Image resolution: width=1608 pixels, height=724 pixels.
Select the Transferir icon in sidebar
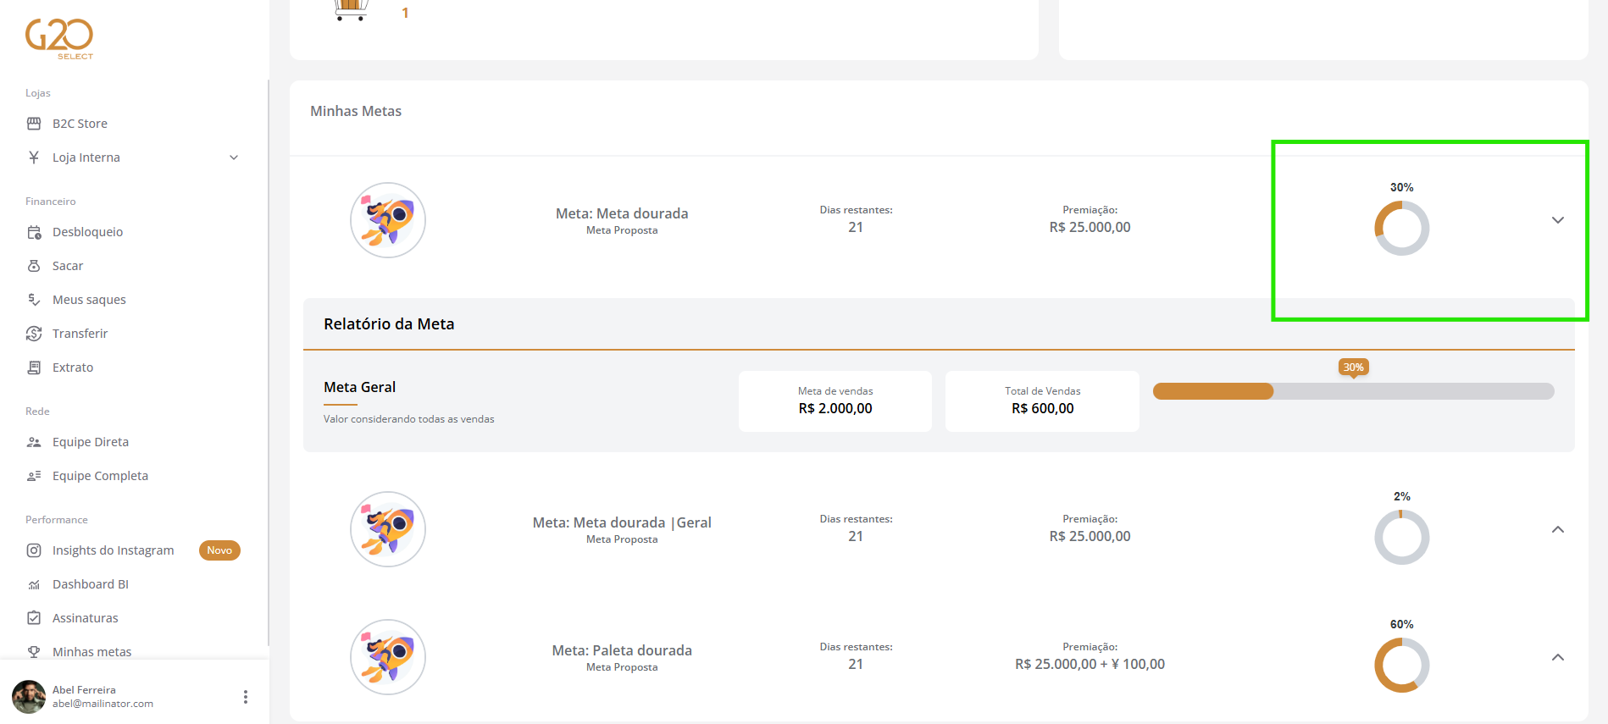(x=34, y=334)
